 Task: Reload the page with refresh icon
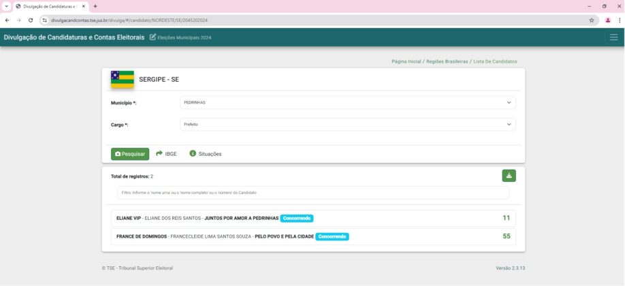point(31,20)
